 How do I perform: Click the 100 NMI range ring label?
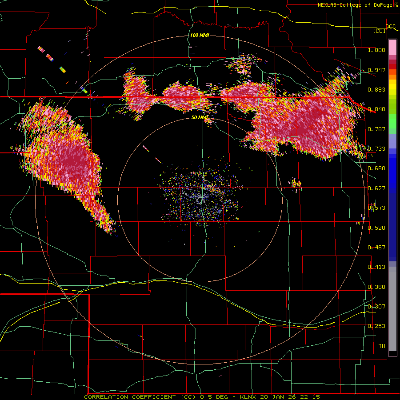[x=200, y=35]
